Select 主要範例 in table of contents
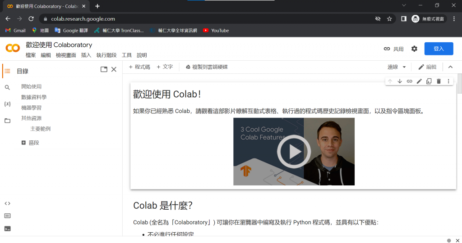Viewport: 462px width, 243px height. pyautogui.click(x=40, y=129)
